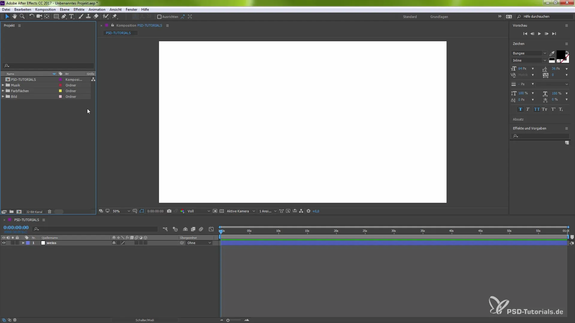The width and height of the screenshot is (575, 323).
Task: Hide the weiss layer with eye toggle
Action: point(4,243)
